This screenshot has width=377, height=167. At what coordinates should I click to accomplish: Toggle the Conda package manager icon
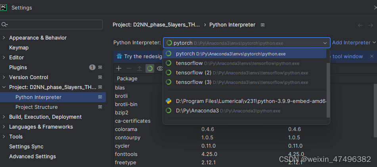click(150, 68)
